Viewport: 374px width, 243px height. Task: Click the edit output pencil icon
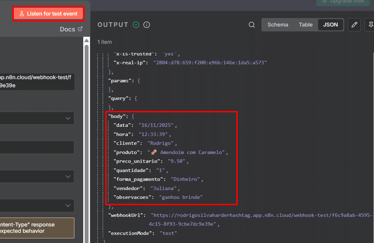[x=354, y=25]
